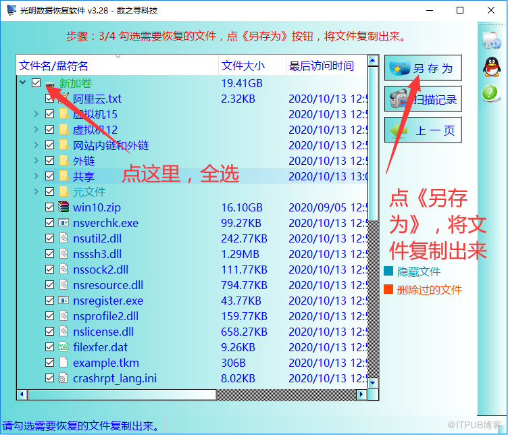Click the horizontal scrollbar thumb

[x=122, y=394]
